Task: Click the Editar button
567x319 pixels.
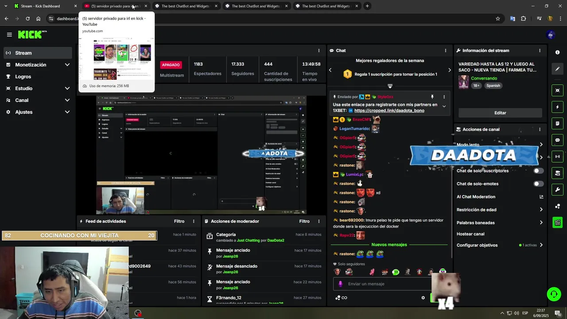Action: 500,113
